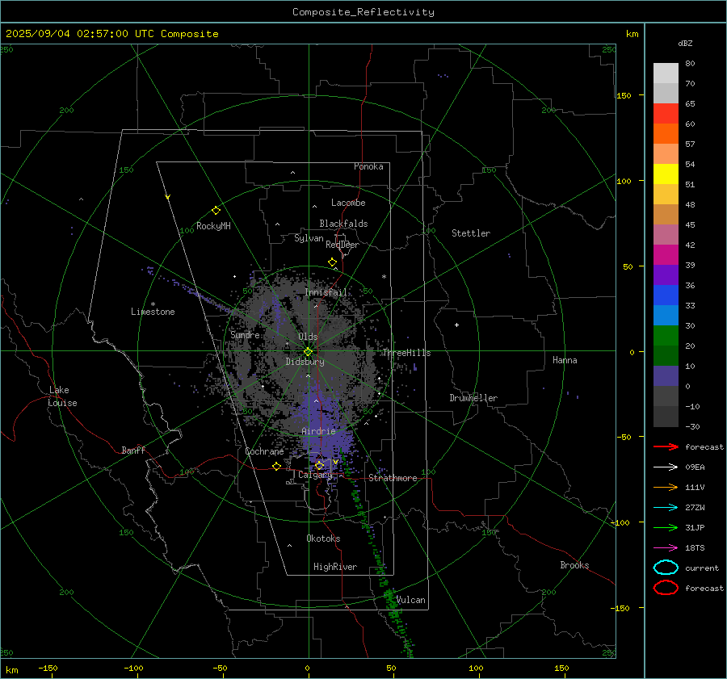Click the RockyMH label
Viewport: 727px width, 679px height.
pyautogui.click(x=213, y=226)
